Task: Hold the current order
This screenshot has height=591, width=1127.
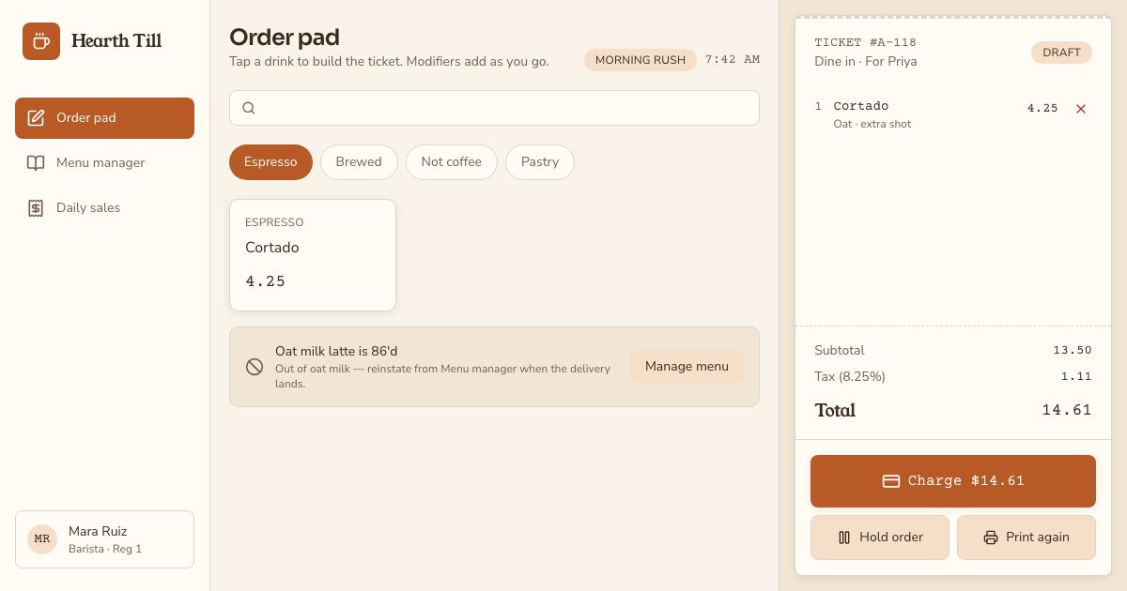Action: pos(880,538)
